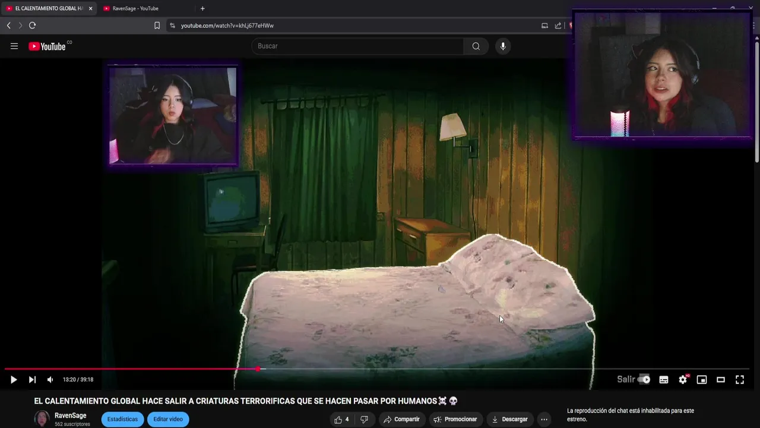Viewport: 760px width, 428px height.
Task: Bookmark this page icon
Action: pyautogui.click(x=157, y=26)
